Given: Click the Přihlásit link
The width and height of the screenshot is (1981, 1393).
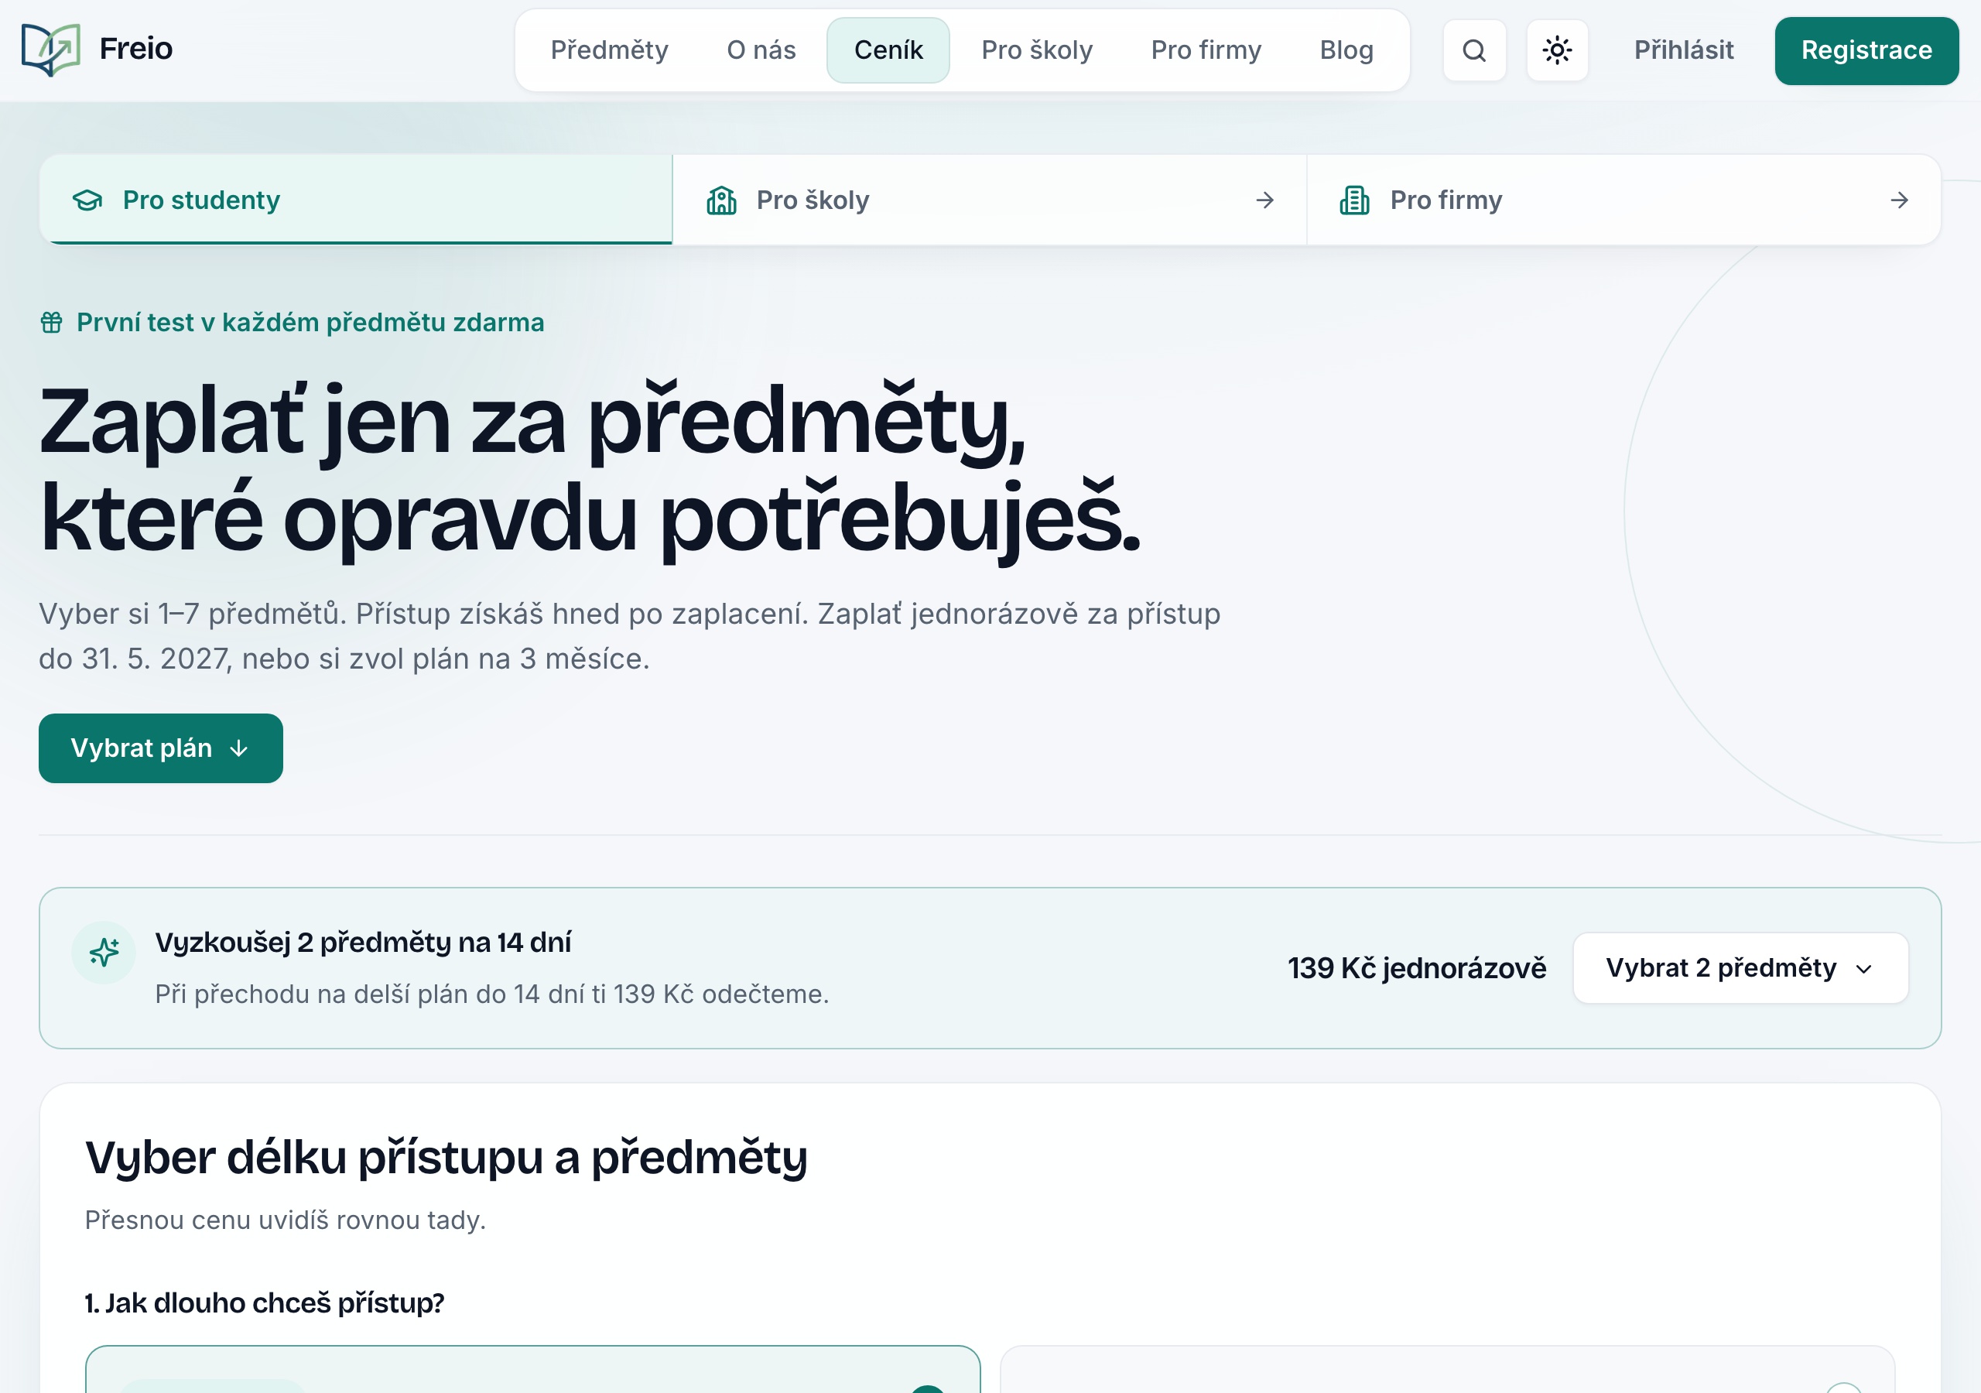Looking at the screenshot, I should coord(1683,50).
